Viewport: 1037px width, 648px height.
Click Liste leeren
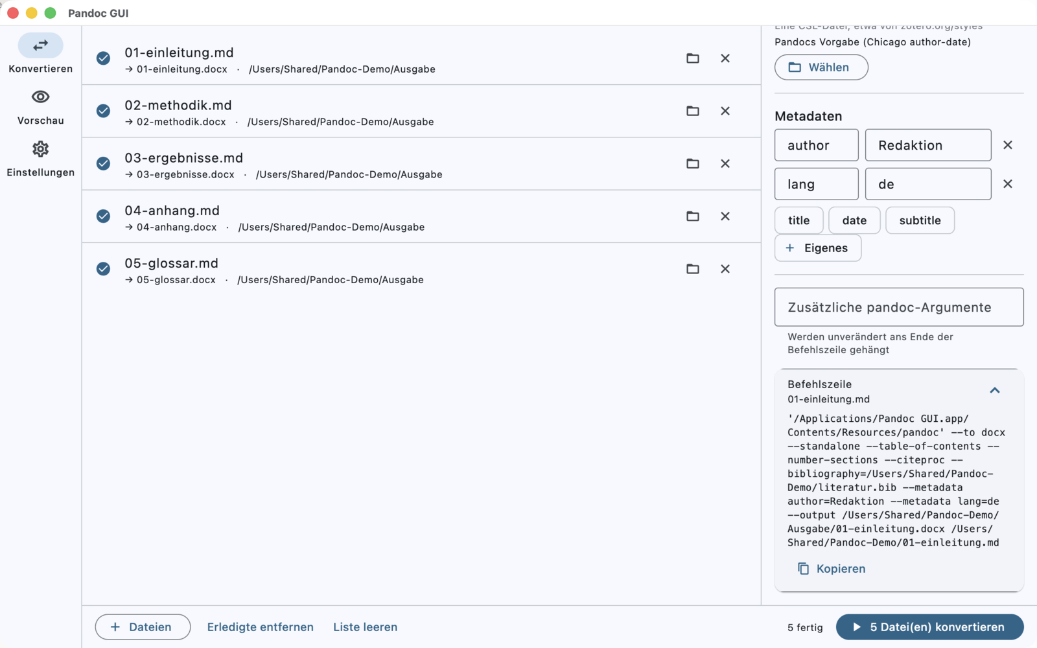pos(366,627)
